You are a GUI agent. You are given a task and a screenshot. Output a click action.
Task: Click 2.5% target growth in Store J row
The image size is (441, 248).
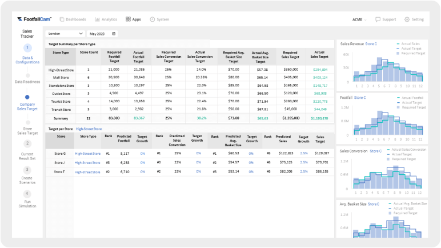pyautogui.click(x=304, y=162)
